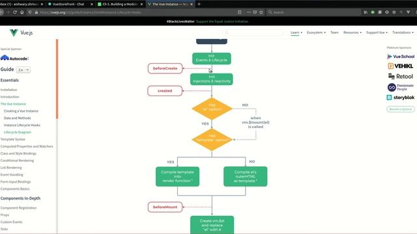Screen dimensions: 417x234
Task: Open the Vue School sponsor logo
Action: pos(401,57)
